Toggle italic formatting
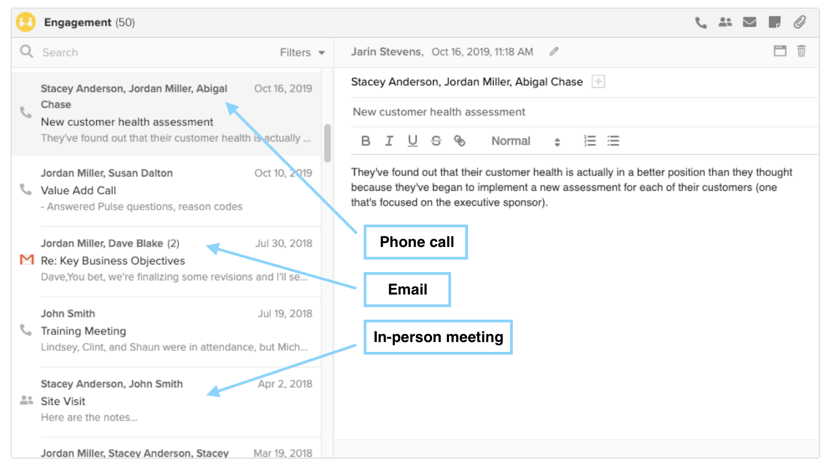The height and width of the screenshot is (471, 829). point(389,141)
